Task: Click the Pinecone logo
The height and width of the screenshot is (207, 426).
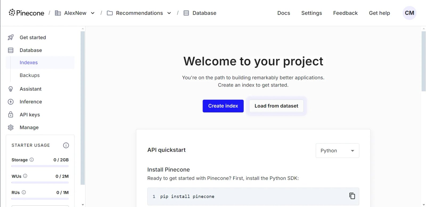Action: [26, 13]
